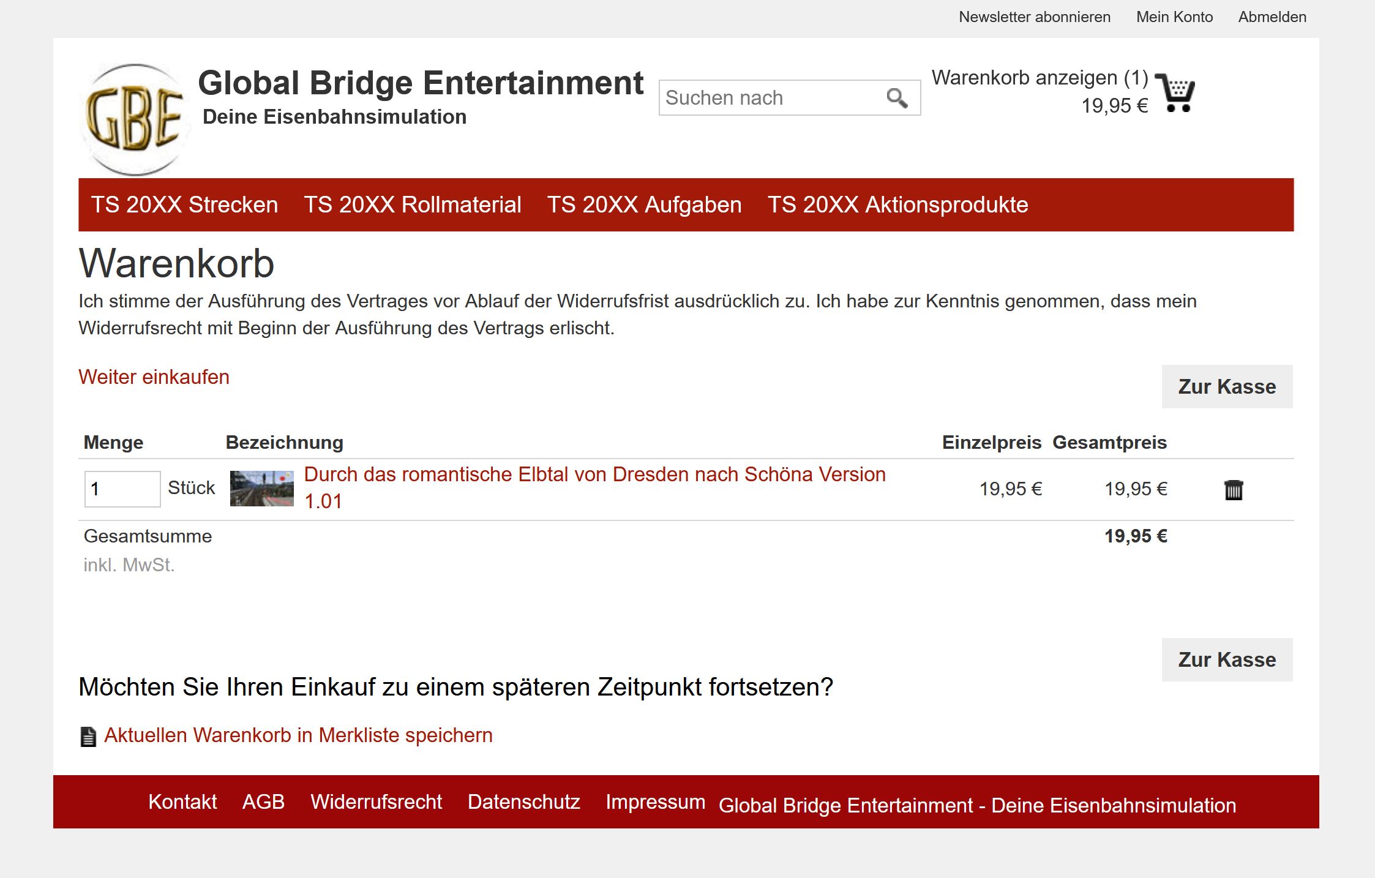
Task: Open Widerrufsrecht in the footer
Action: pyautogui.click(x=376, y=802)
